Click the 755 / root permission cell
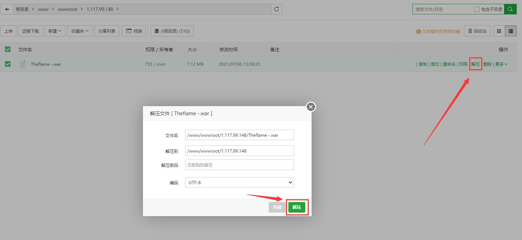Screen dimensions: 522x240 click(155, 64)
